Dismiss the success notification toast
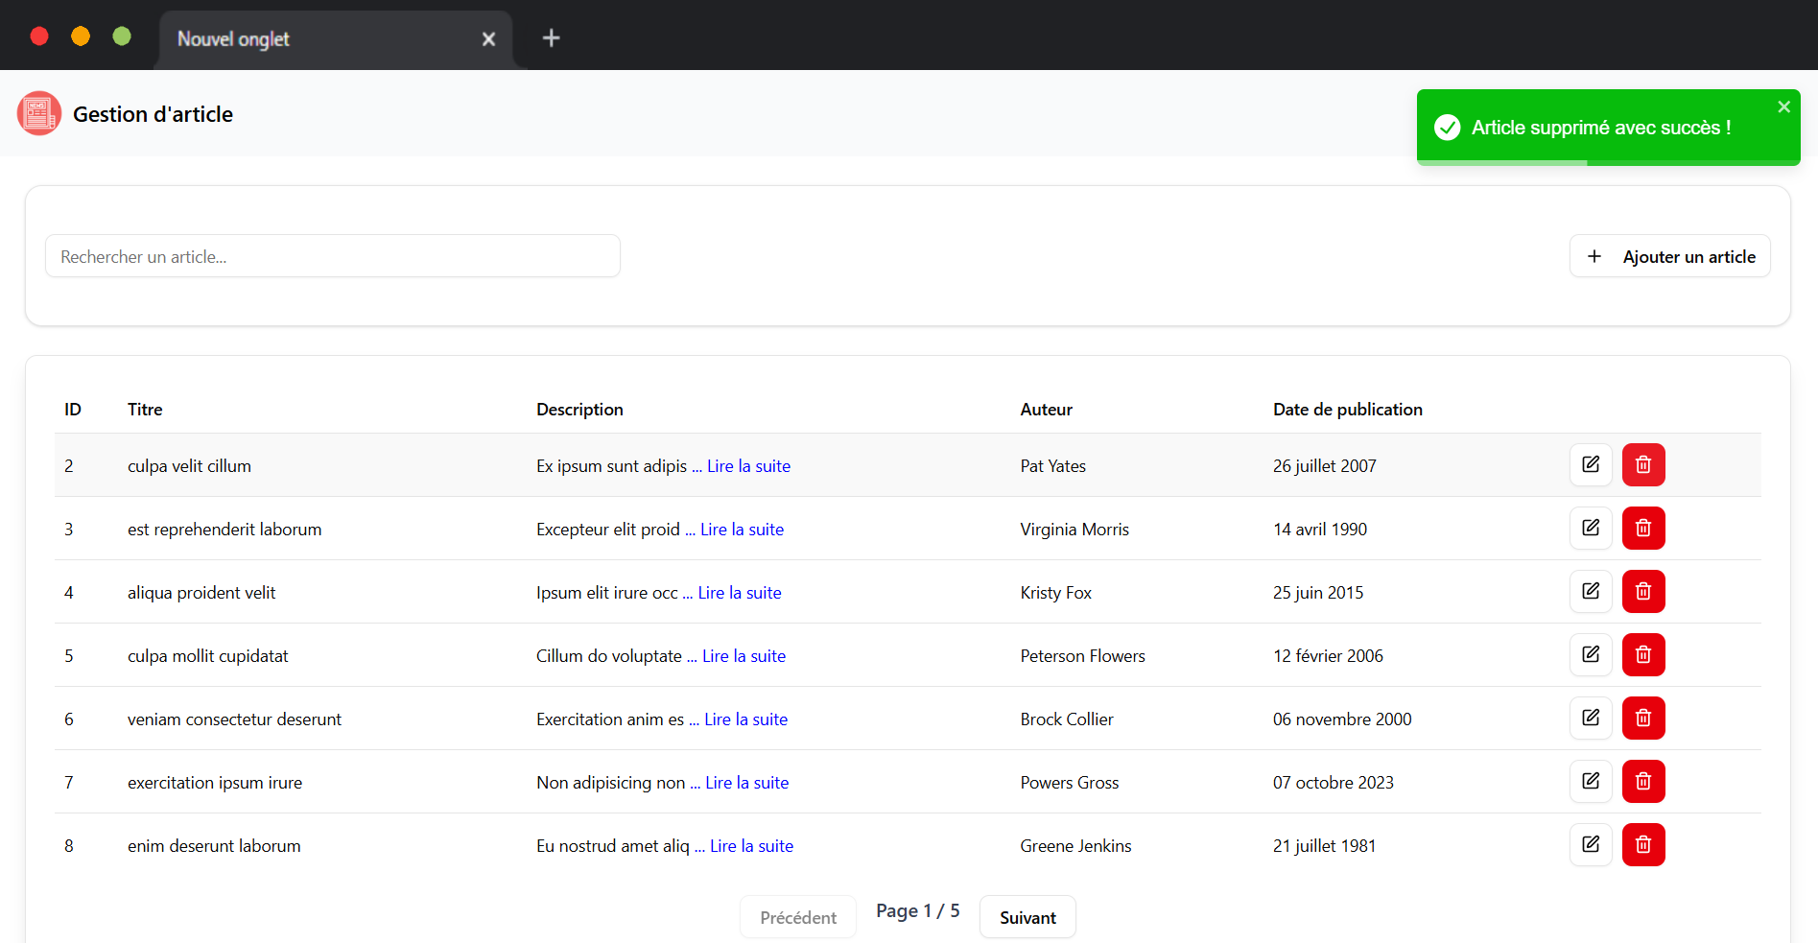The width and height of the screenshot is (1818, 943). click(x=1783, y=106)
